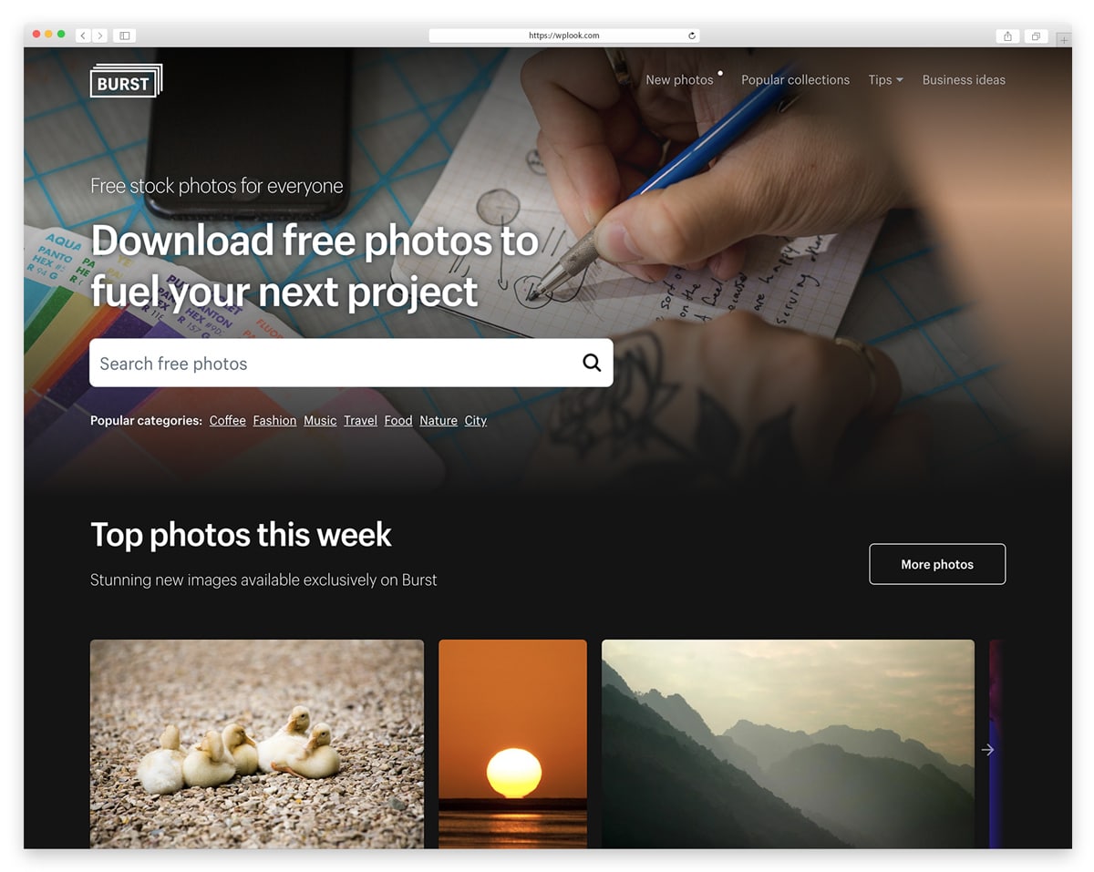Open the browser share icon
This screenshot has height=872, width=1094.
(x=1007, y=36)
